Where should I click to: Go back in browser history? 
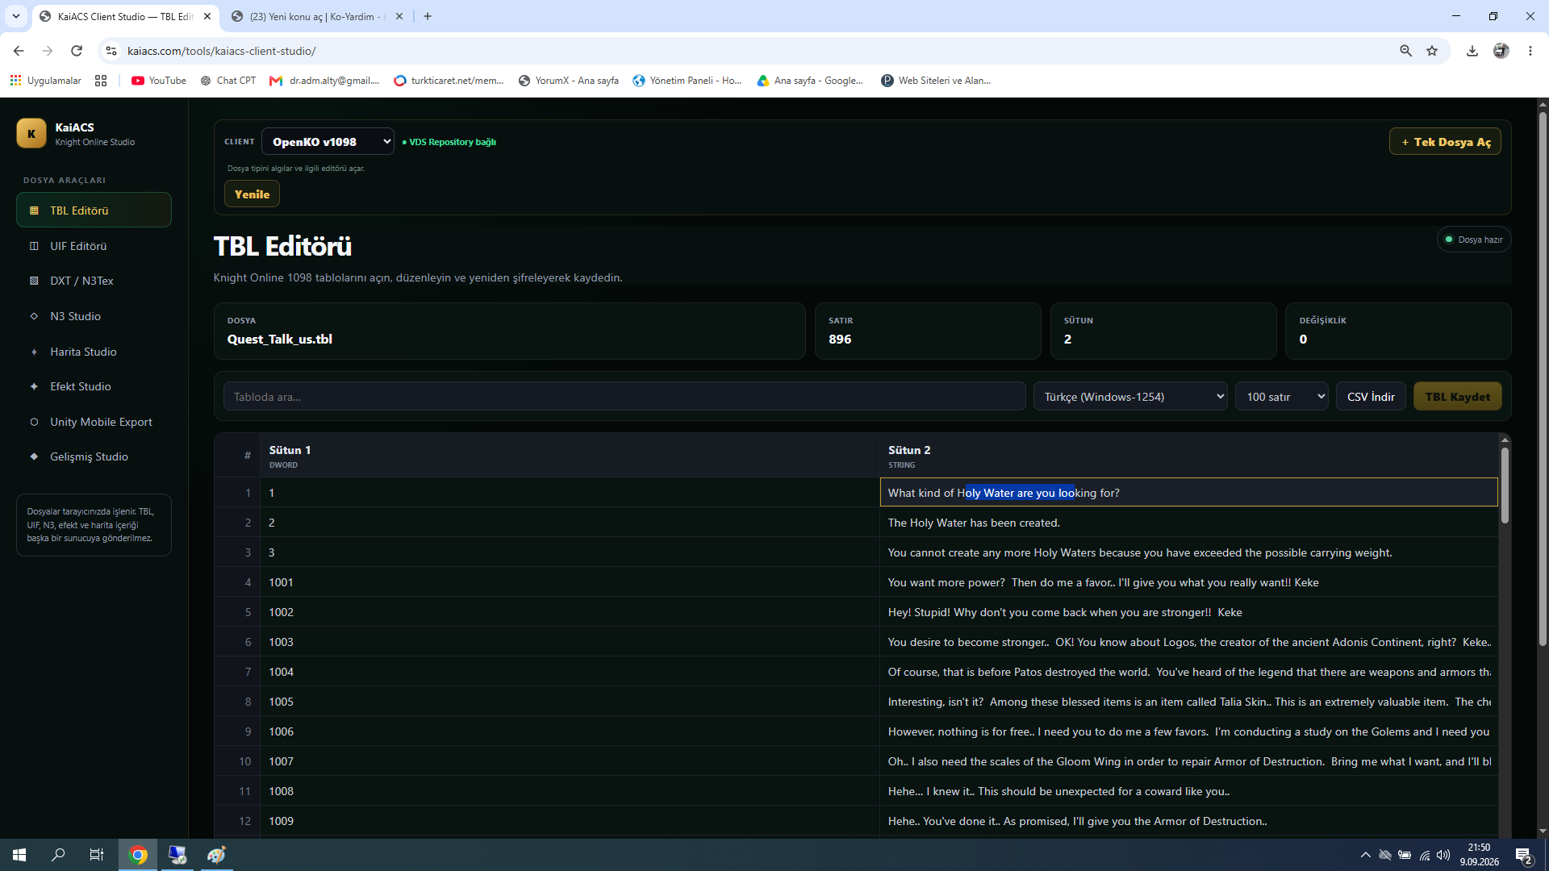pos(19,51)
